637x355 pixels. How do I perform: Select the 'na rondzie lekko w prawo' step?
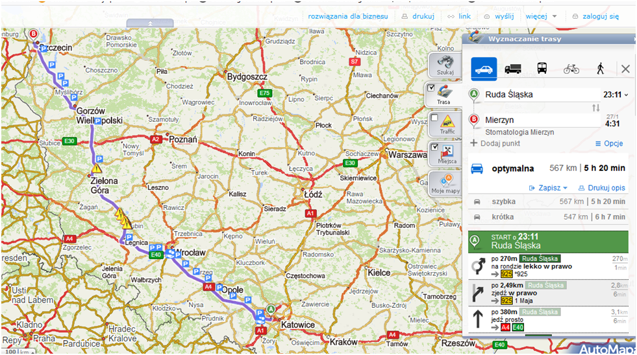click(x=549, y=266)
